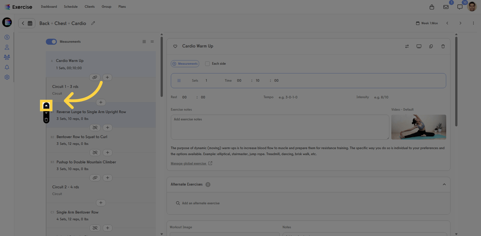Open the mail inbox icon
The width and height of the screenshot is (481, 236).
(x=446, y=7)
